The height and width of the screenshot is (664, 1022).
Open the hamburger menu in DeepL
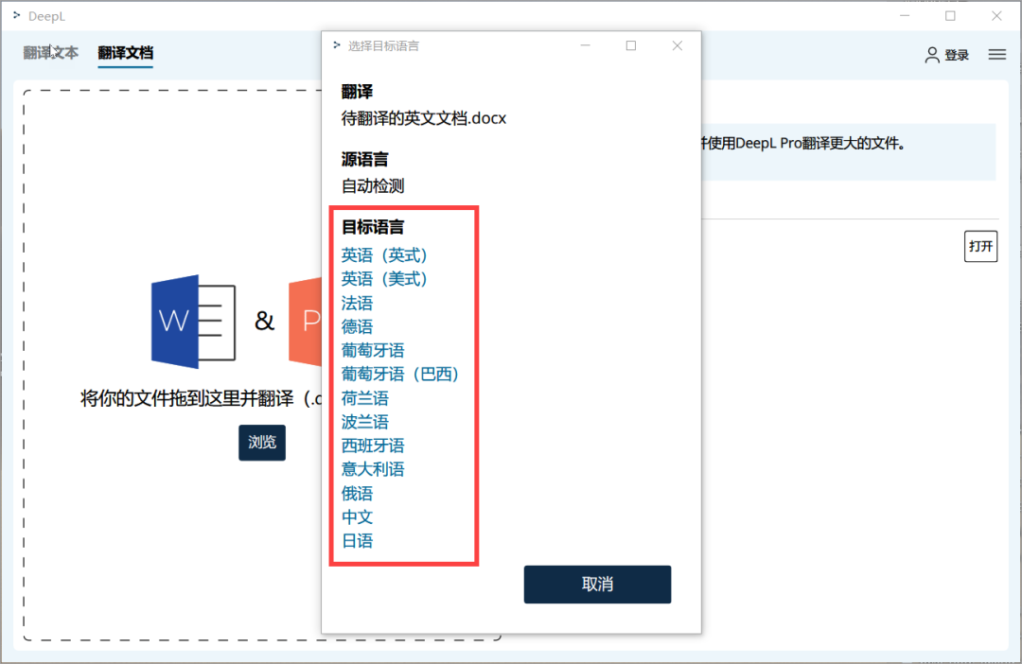[x=996, y=55]
